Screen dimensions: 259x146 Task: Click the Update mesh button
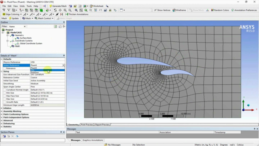14,18
